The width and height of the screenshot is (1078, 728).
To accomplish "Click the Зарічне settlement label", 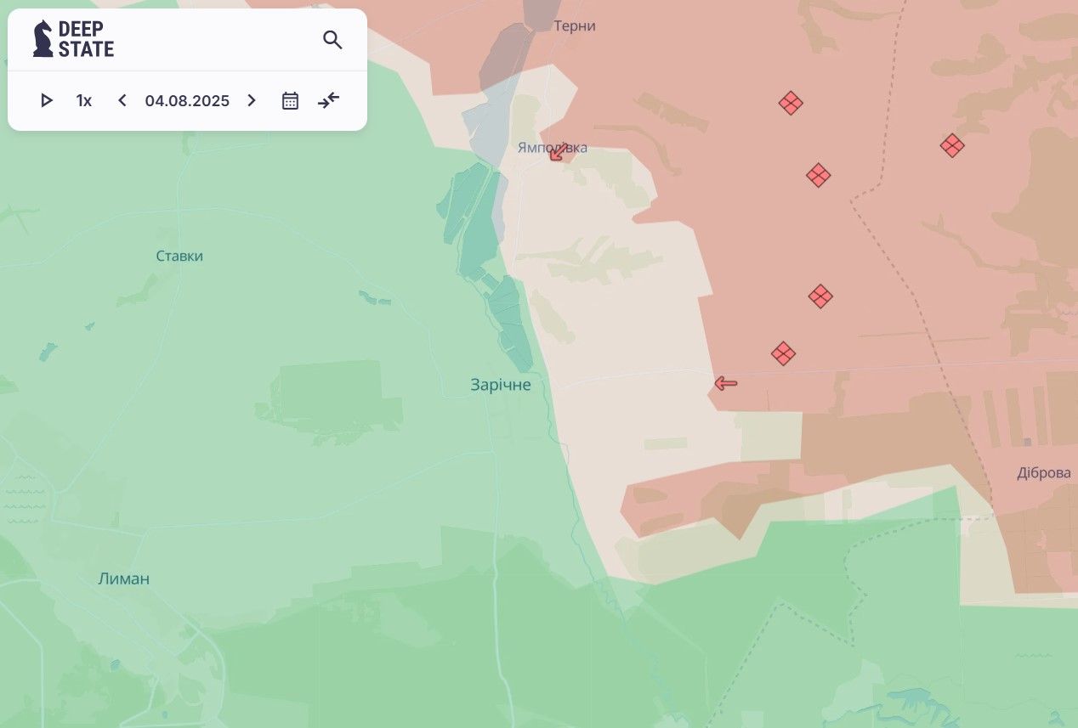I will [501, 385].
